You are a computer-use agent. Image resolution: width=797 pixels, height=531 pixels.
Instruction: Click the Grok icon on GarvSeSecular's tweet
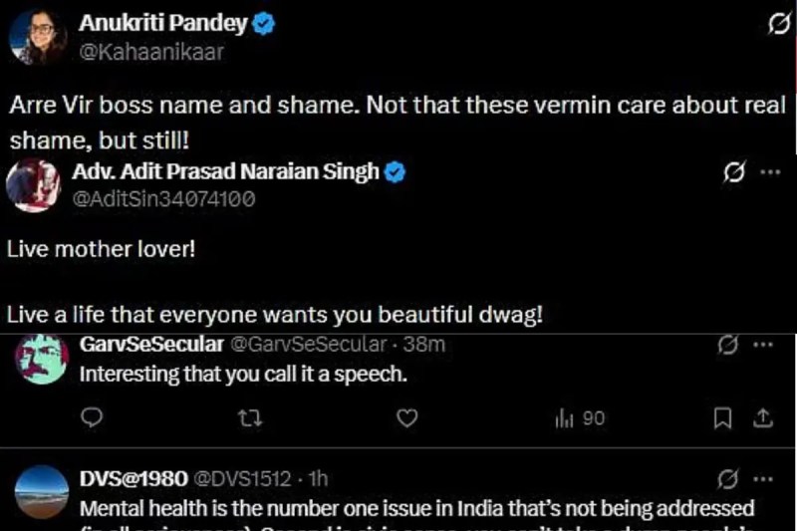[727, 346]
